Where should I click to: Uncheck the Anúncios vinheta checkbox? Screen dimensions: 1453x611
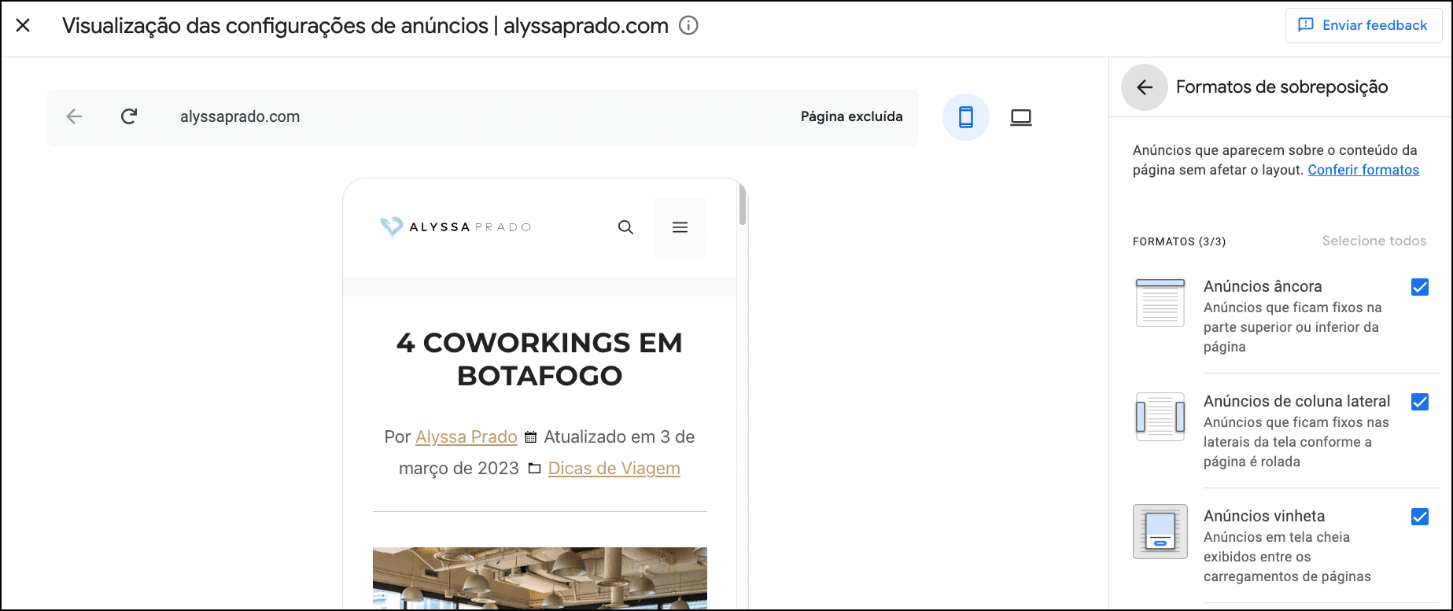point(1420,517)
